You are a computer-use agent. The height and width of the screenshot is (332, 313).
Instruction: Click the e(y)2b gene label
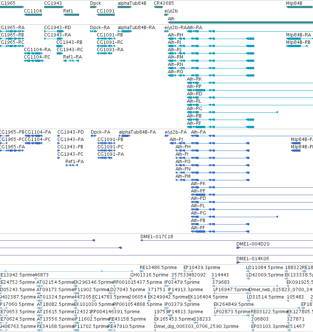[171, 11]
